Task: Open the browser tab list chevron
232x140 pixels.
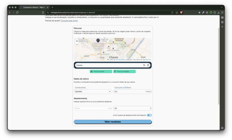Action: click(x=222, y=7)
